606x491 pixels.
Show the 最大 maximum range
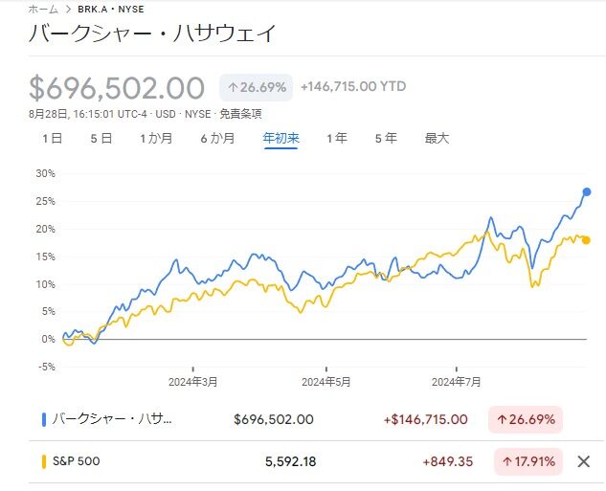click(x=437, y=138)
